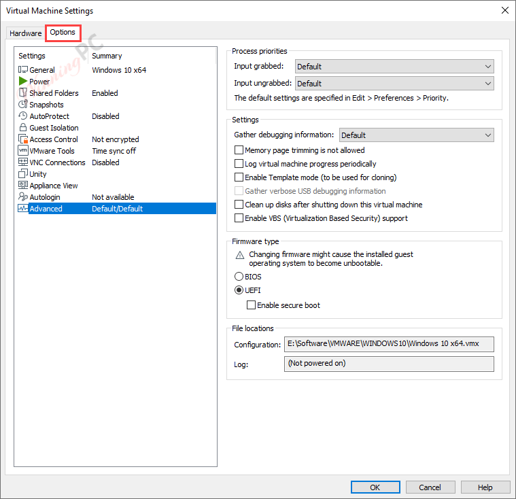Click the Advanced waveform icon

(x=22, y=208)
